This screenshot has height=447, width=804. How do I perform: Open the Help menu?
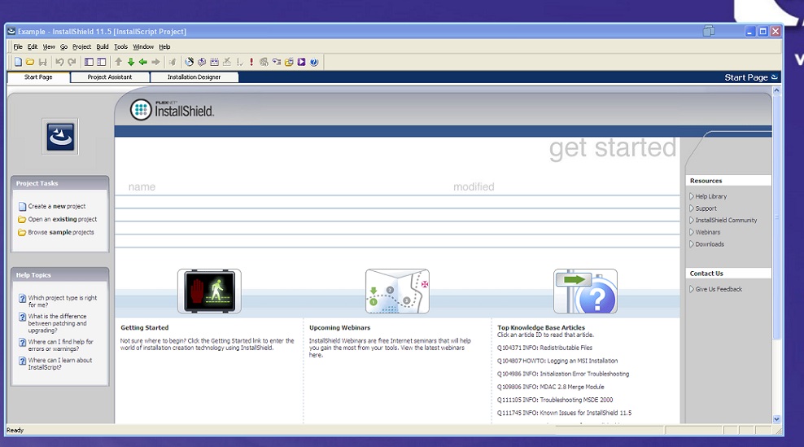(x=164, y=46)
